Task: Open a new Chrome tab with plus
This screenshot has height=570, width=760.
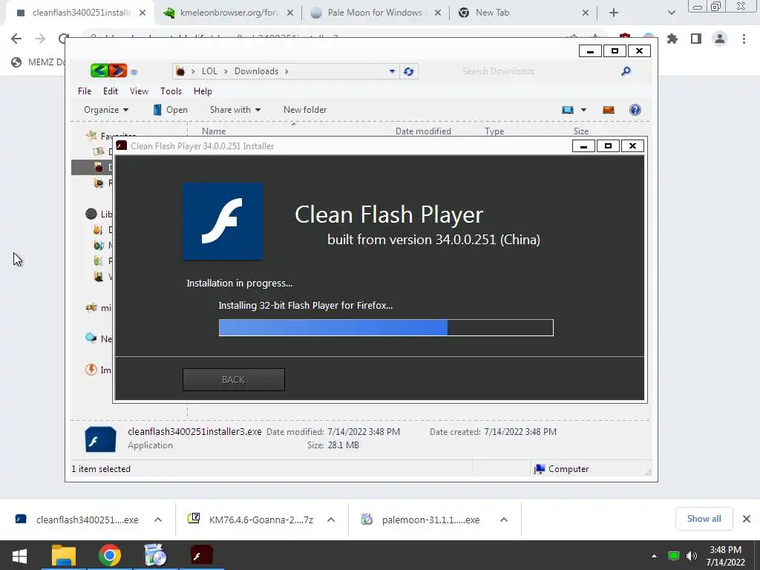Action: [x=614, y=13]
